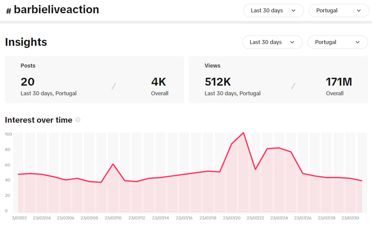The height and width of the screenshot is (230, 372).
Task: Select the Insights heading
Action: pyautogui.click(x=26, y=42)
